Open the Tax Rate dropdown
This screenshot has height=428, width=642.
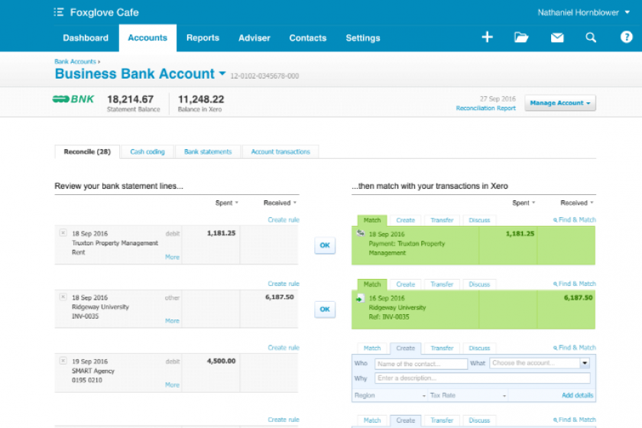468,395
